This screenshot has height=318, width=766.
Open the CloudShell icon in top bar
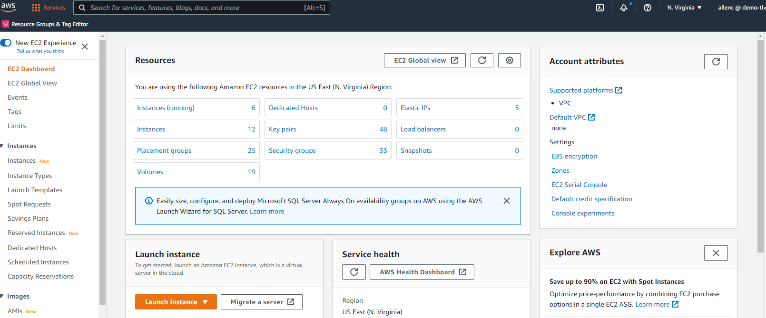click(600, 8)
